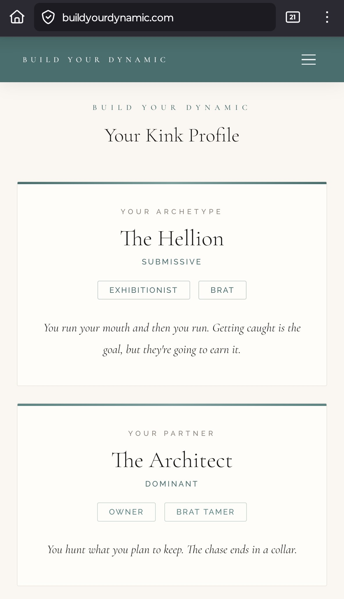Tap The Architect partner title

tap(172, 460)
